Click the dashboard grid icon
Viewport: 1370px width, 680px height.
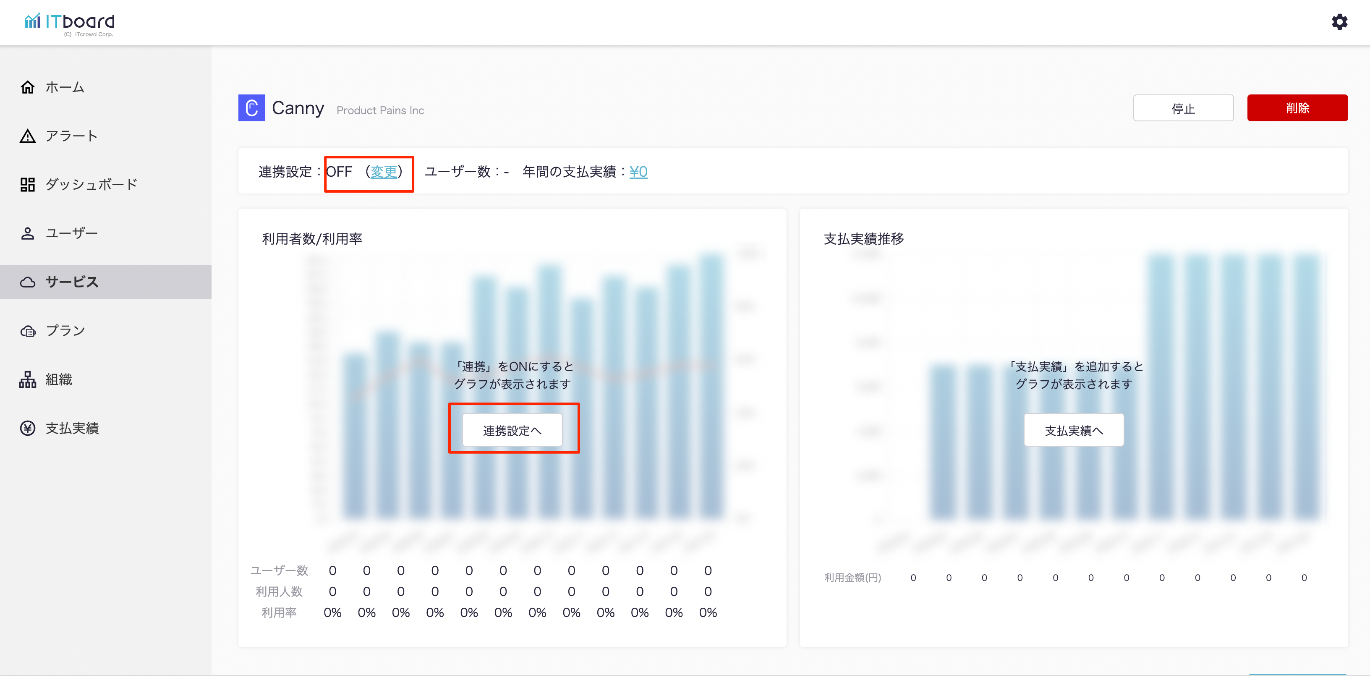[28, 185]
